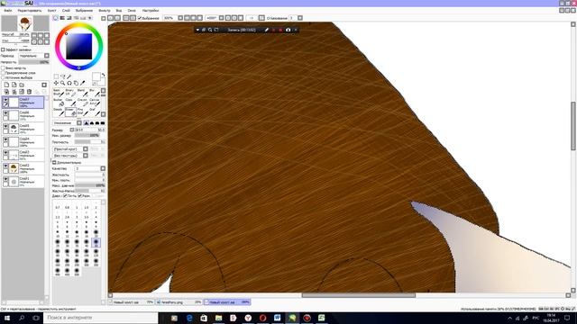
Task: Stop recording with the red button
Action: (280, 30)
